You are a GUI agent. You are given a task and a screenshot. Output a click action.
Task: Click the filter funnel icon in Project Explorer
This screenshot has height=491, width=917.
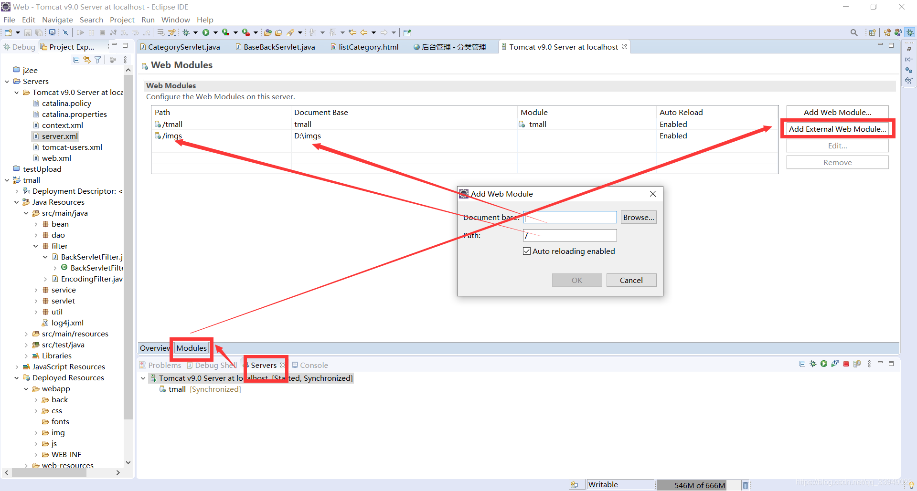click(x=97, y=60)
